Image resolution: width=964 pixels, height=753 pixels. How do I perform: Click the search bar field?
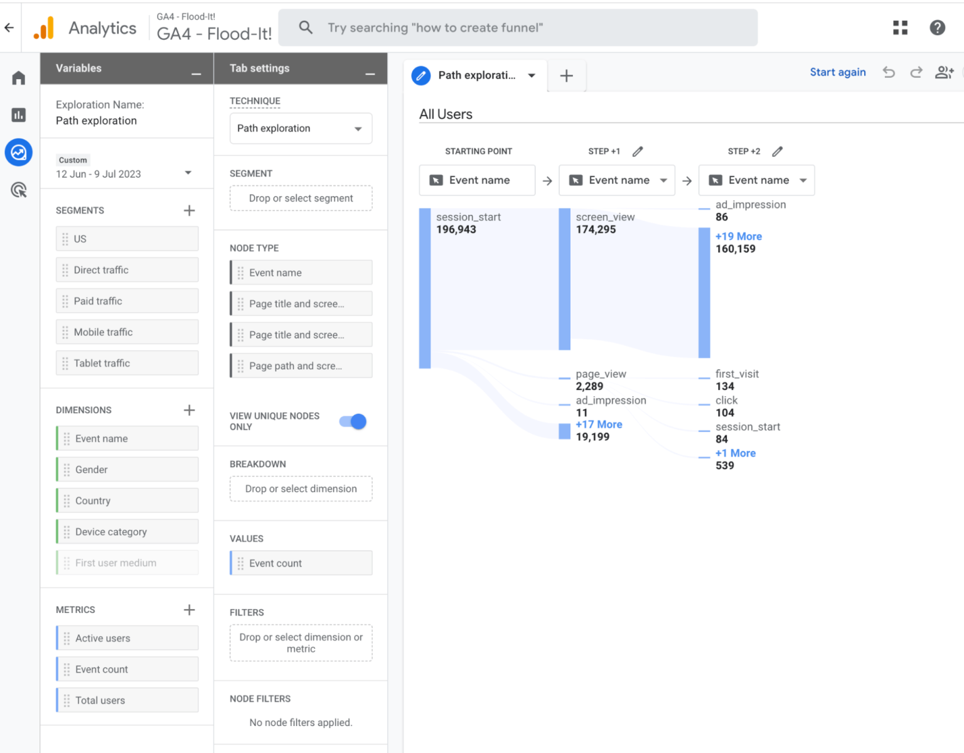pos(518,28)
